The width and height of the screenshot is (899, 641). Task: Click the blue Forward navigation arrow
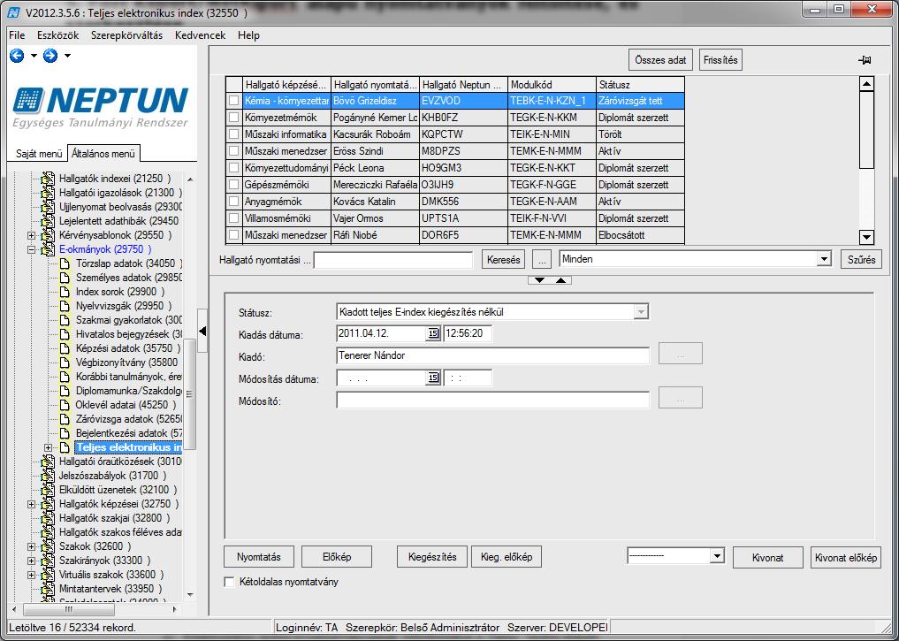coord(50,56)
